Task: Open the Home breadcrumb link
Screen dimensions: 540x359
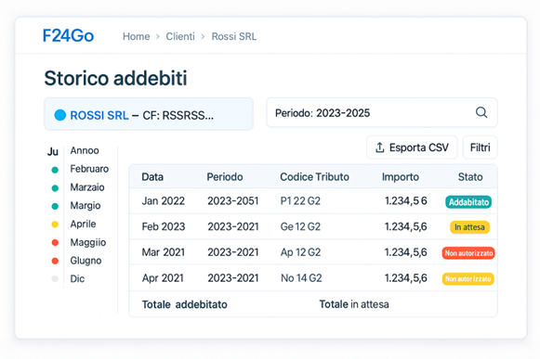Action: (136, 36)
